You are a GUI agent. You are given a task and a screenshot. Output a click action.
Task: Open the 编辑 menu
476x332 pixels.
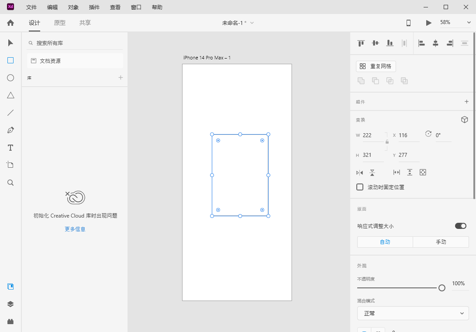[52, 7]
